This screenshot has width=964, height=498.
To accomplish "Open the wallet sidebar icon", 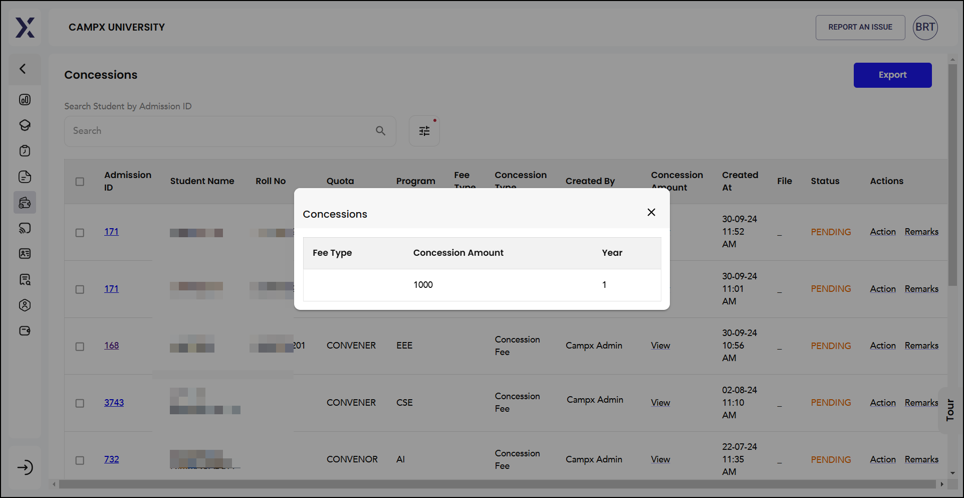I will pos(25,330).
